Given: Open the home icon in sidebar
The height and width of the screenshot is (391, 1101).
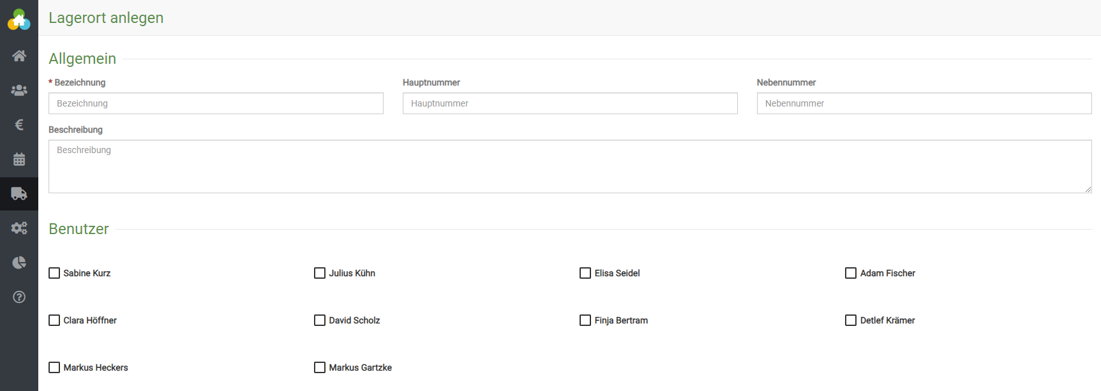Looking at the screenshot, I should [19, 56].
